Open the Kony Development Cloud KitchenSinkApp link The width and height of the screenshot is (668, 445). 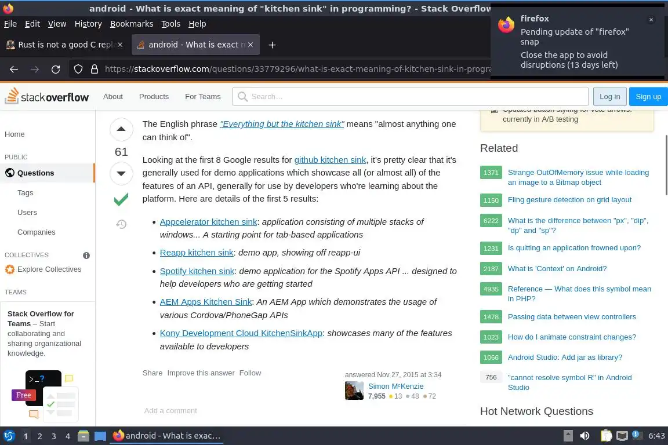point(241,333)
